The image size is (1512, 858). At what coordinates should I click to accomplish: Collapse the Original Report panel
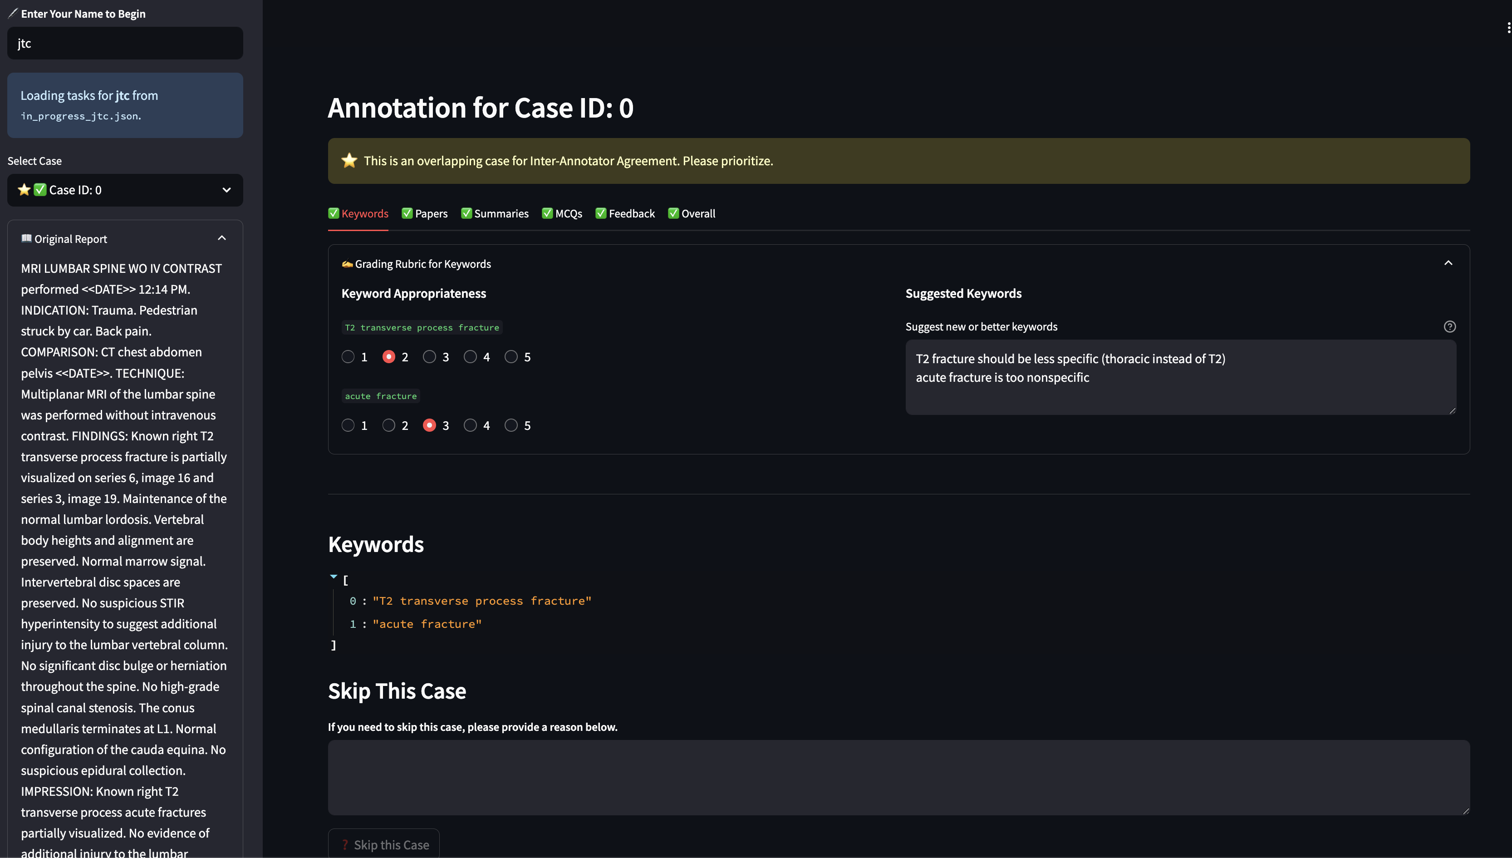(x=221, y=238)
